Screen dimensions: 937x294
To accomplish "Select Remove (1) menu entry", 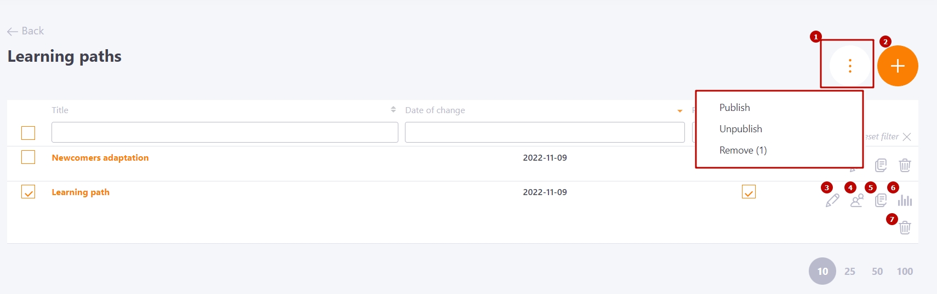I will click(x=742, y=150).
